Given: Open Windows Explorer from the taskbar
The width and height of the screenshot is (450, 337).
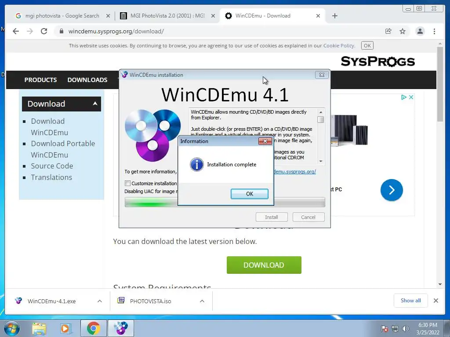Looking at the screenshot, I should (x=39, y=328).
